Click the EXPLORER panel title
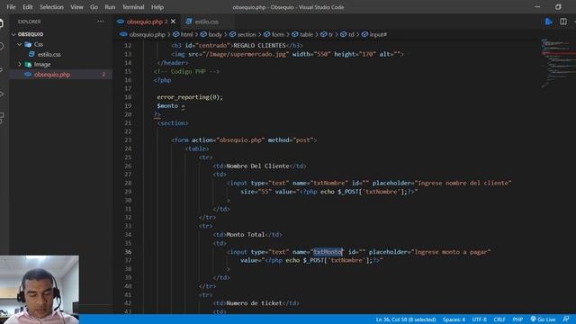The width and height of the screenshot is (576, 324). 30,22
